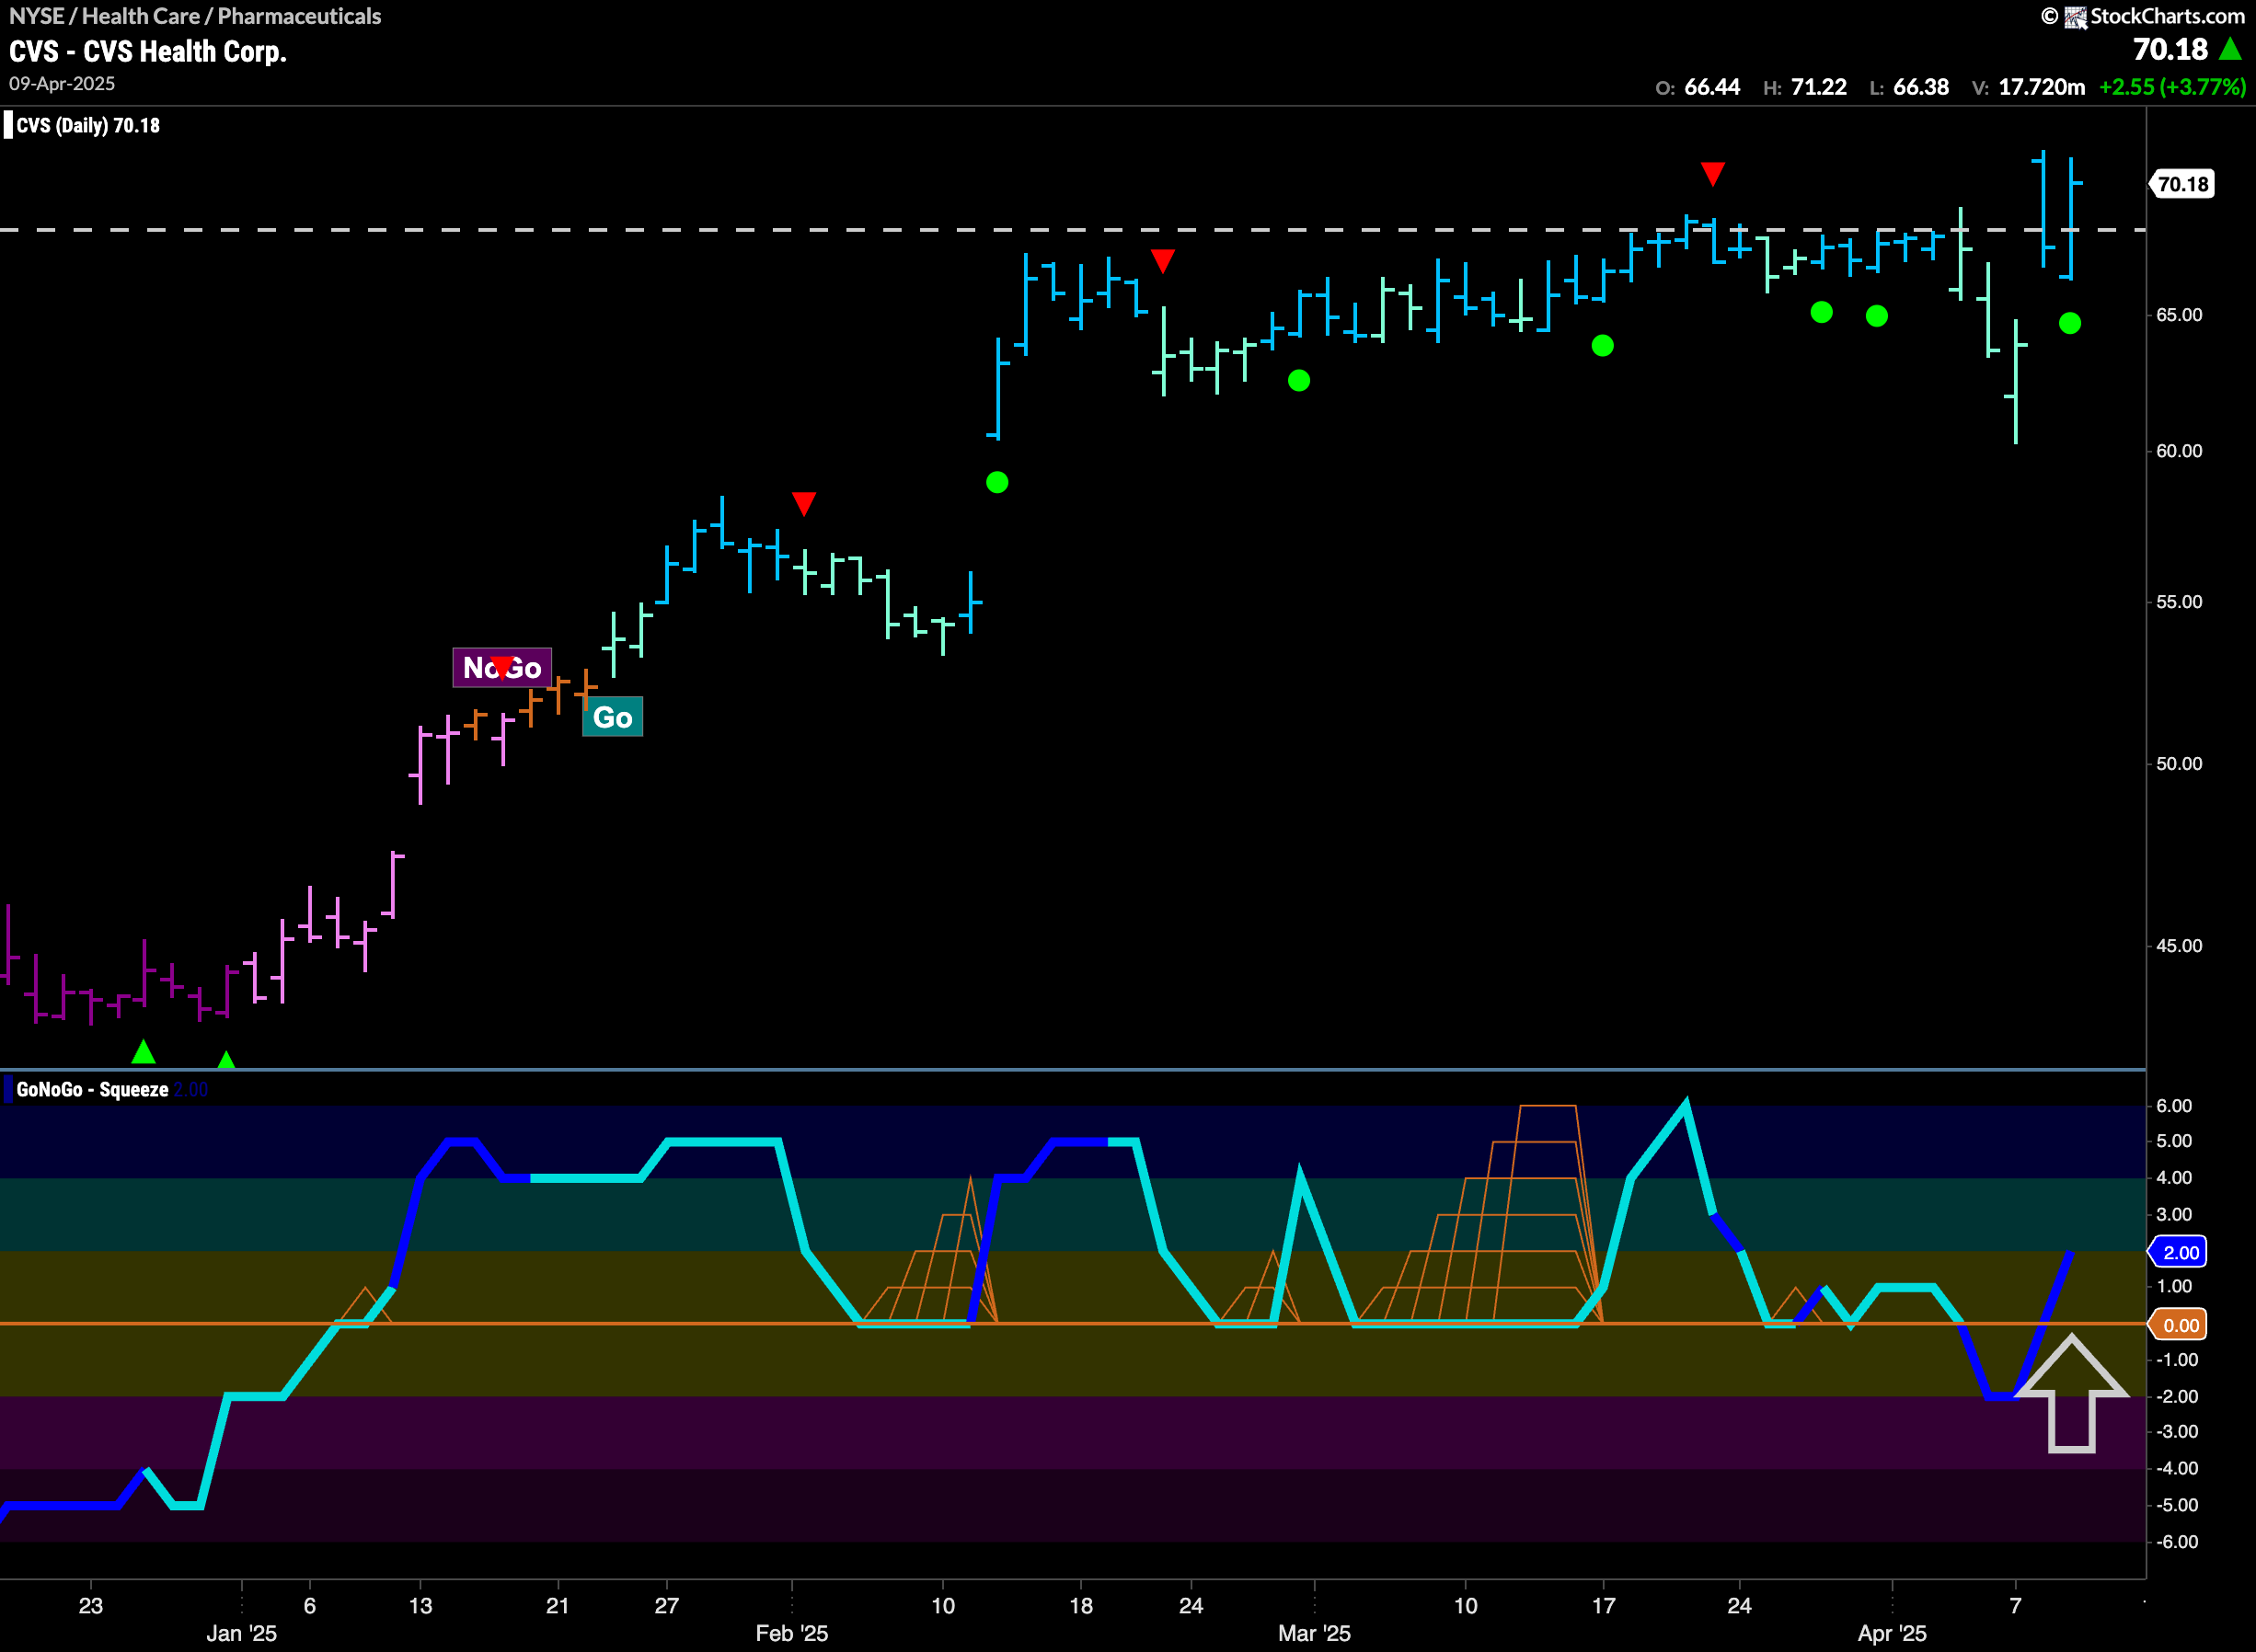Image resolution: width=2256 pixels, height=1652 pixels.
Task: Click the high price value 71.22
Action: [x=1818, y=87]
